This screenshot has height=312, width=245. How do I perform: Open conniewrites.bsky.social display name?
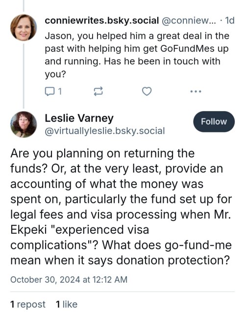point(101,21)
